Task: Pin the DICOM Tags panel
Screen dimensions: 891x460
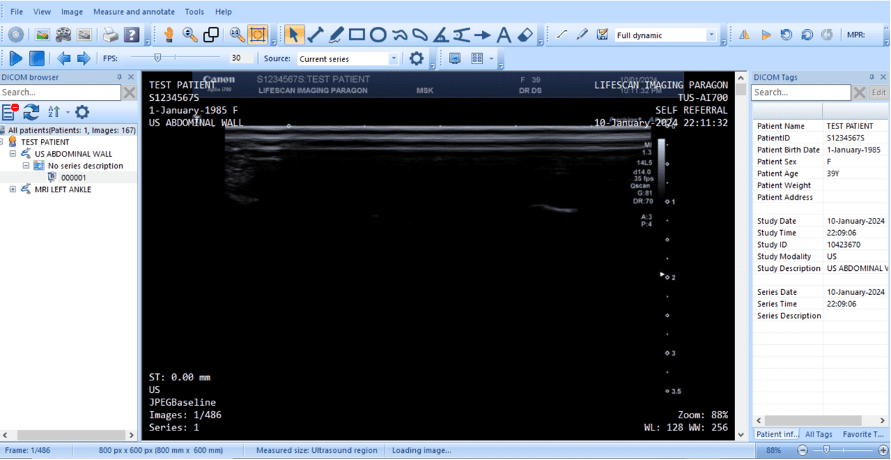Action: (871, 77)
